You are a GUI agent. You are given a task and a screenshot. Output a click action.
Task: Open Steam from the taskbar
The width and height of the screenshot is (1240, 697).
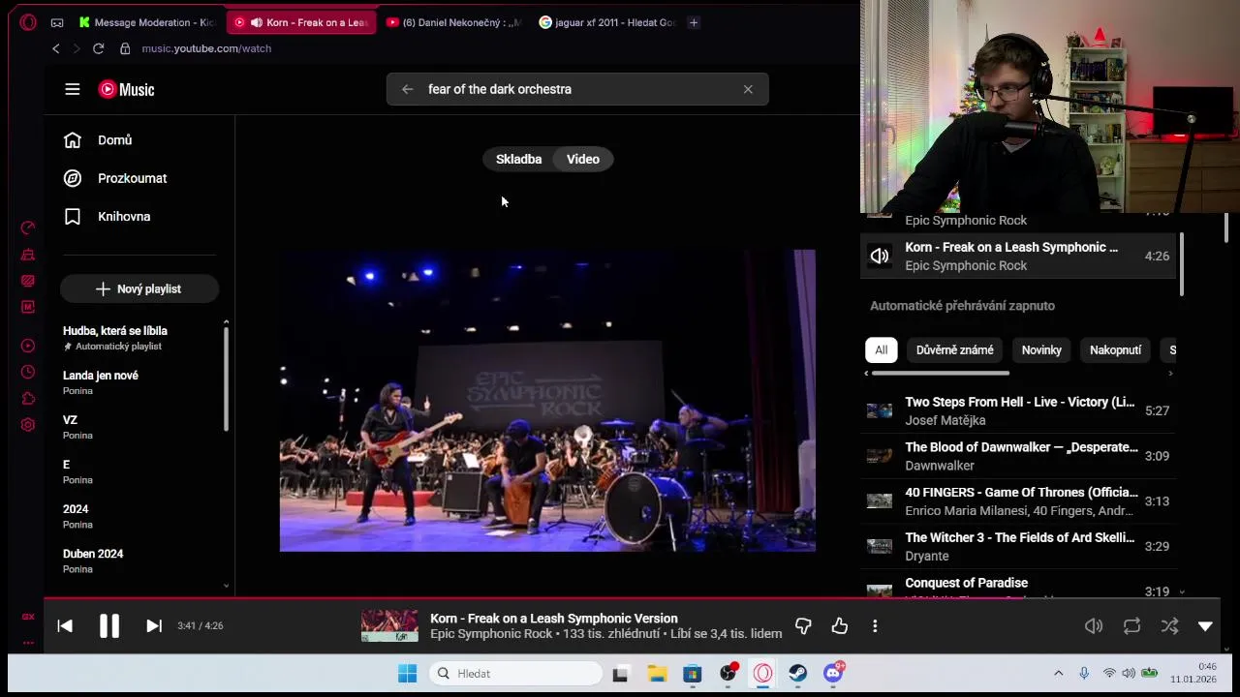797,674
